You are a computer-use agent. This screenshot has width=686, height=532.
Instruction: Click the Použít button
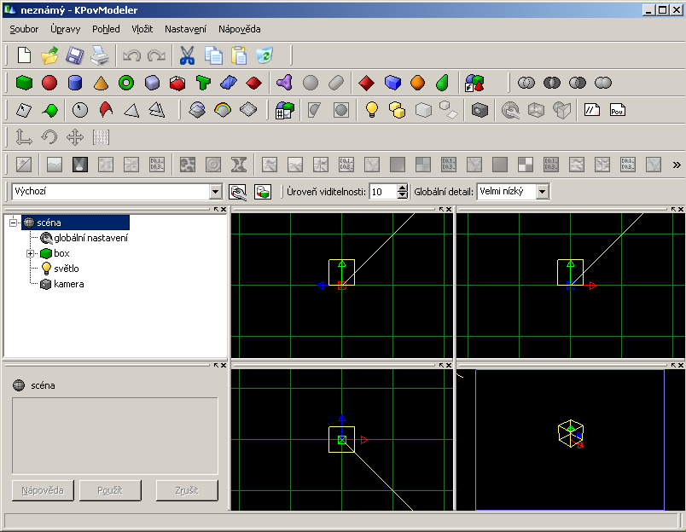coord(110,490)
